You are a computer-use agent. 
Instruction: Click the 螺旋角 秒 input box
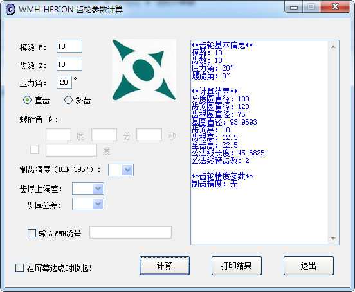pyautogui.click(x=149, y=135)
